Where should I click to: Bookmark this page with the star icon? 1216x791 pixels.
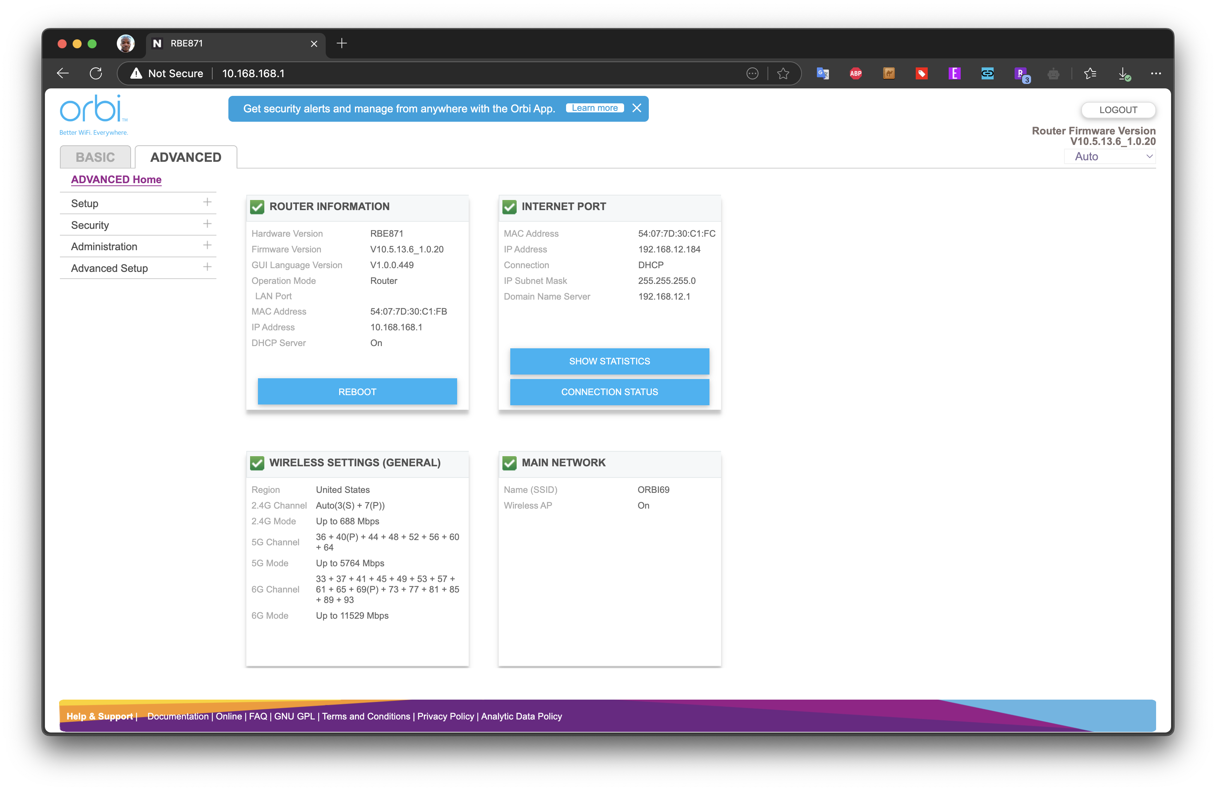(x=783, y=73)
